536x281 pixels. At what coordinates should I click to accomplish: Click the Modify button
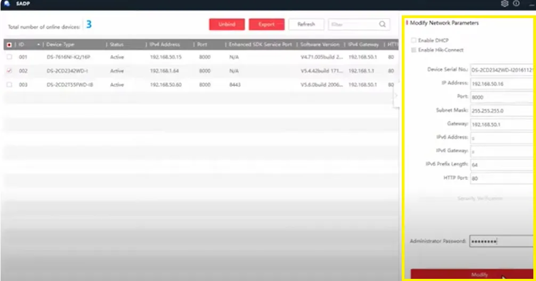tap(472, 274)
